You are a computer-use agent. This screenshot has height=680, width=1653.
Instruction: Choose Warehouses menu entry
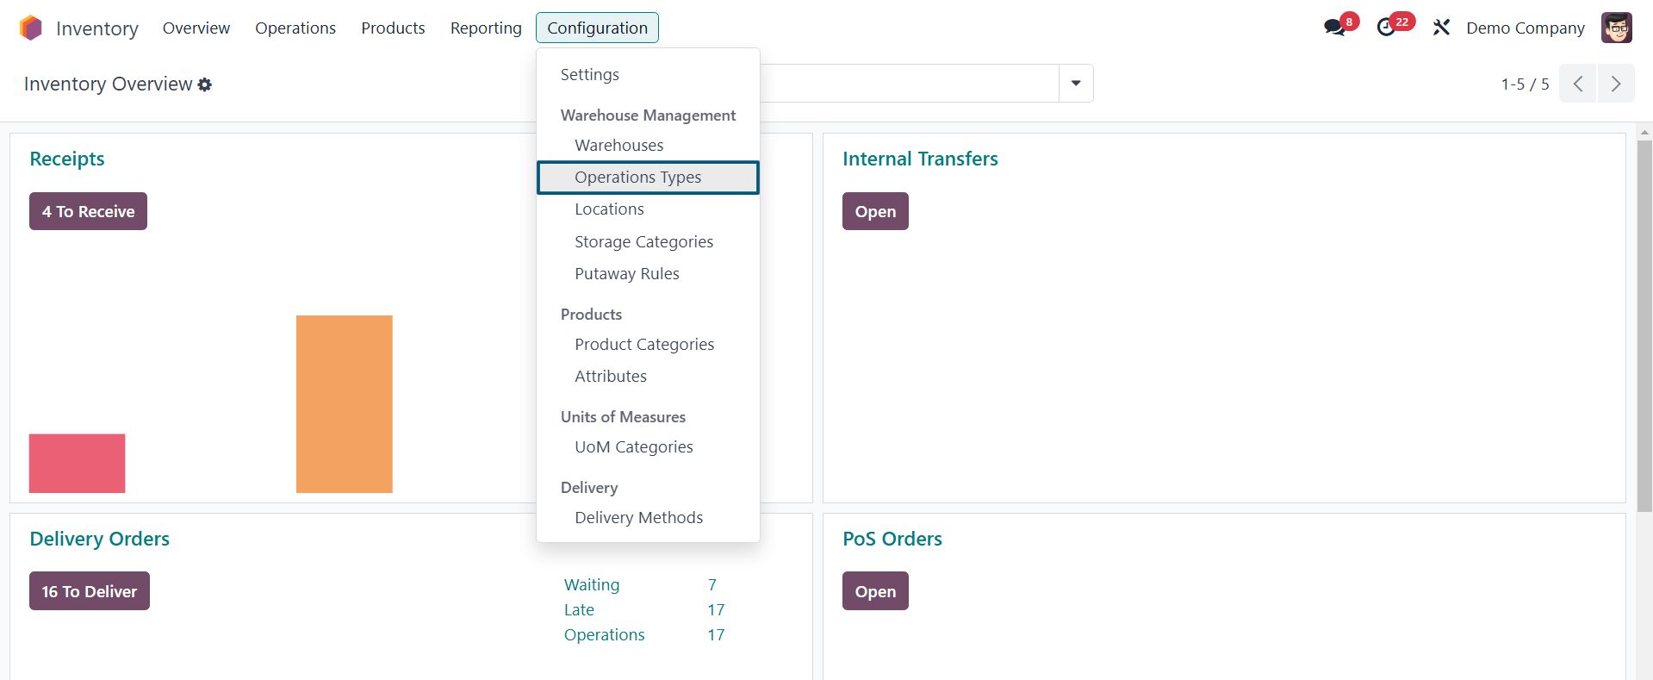648,145
